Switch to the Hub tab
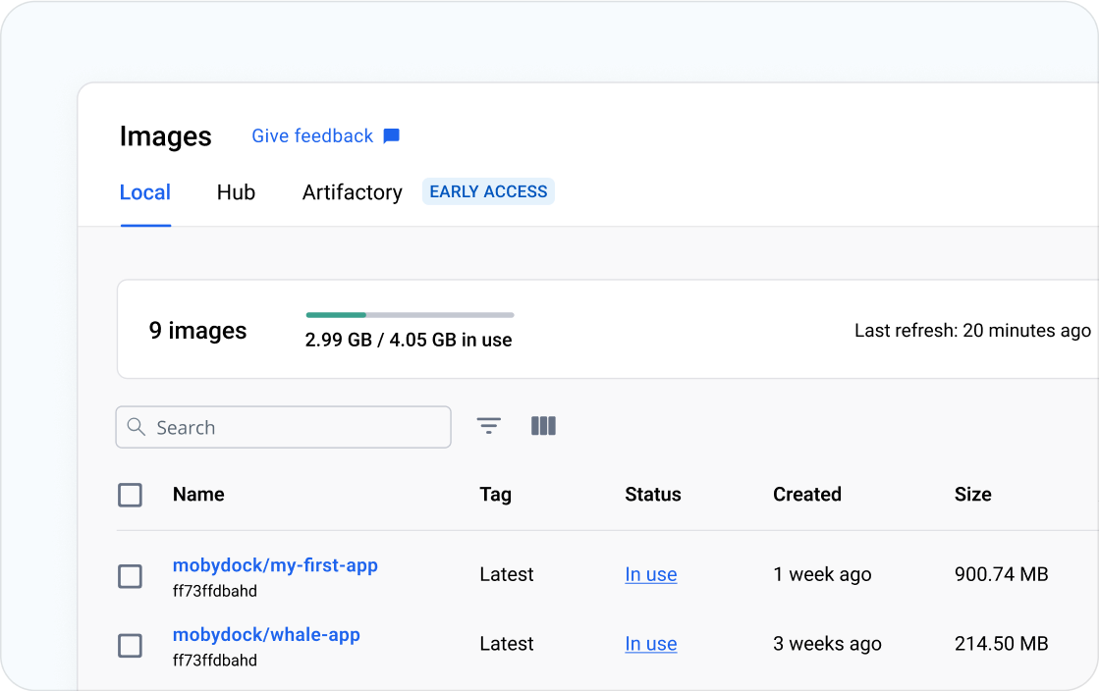Viewport: 1100px width, 691px height. click(236, 192)
